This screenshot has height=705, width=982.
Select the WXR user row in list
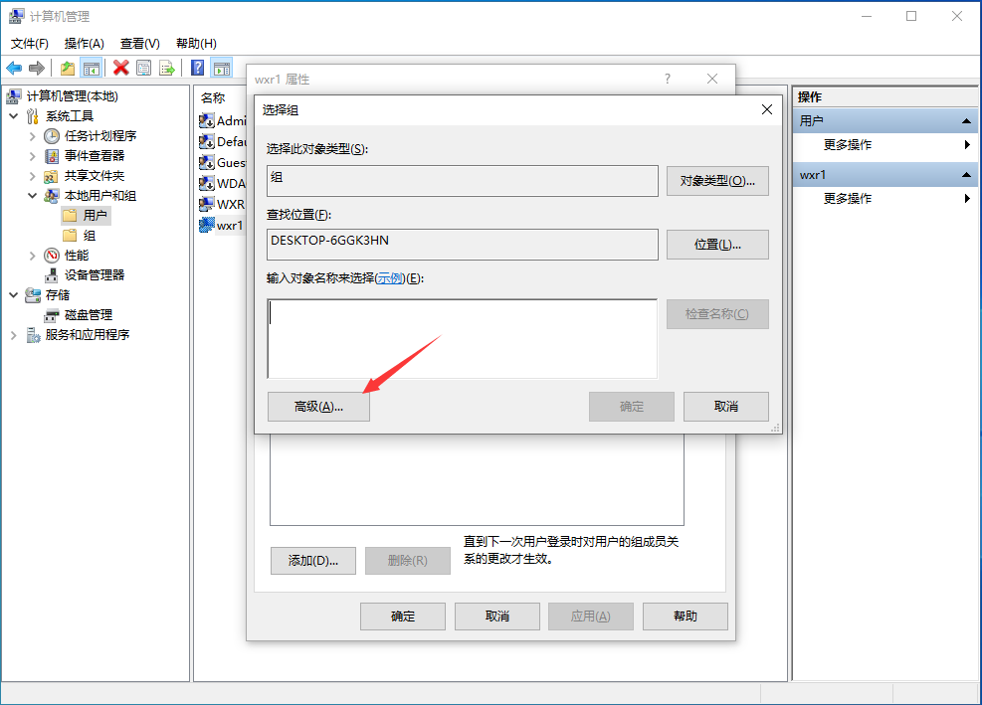point(222,204)
